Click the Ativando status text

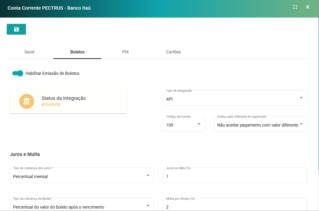tap(51, 104)
